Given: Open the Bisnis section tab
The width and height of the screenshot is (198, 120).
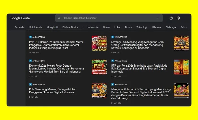Looking at the screenshot, I should pyautogui.click(x=128, y=27).
